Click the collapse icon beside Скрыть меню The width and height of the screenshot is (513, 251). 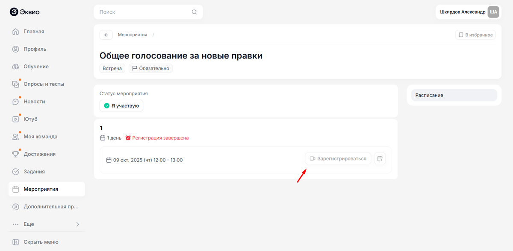click(x=16, y=242)
